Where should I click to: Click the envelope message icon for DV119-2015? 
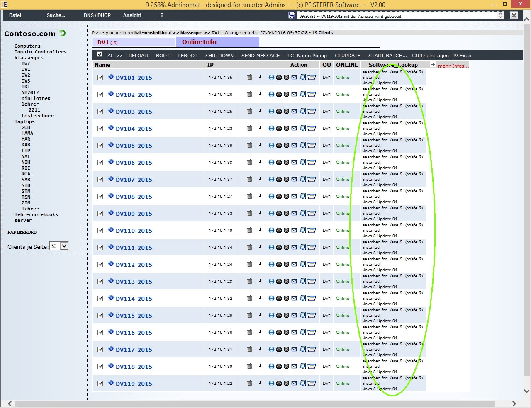tap(294, 384)
